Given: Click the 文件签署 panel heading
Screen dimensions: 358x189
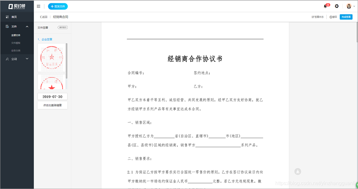Looking at the screenshot, I should pos(43,28).
